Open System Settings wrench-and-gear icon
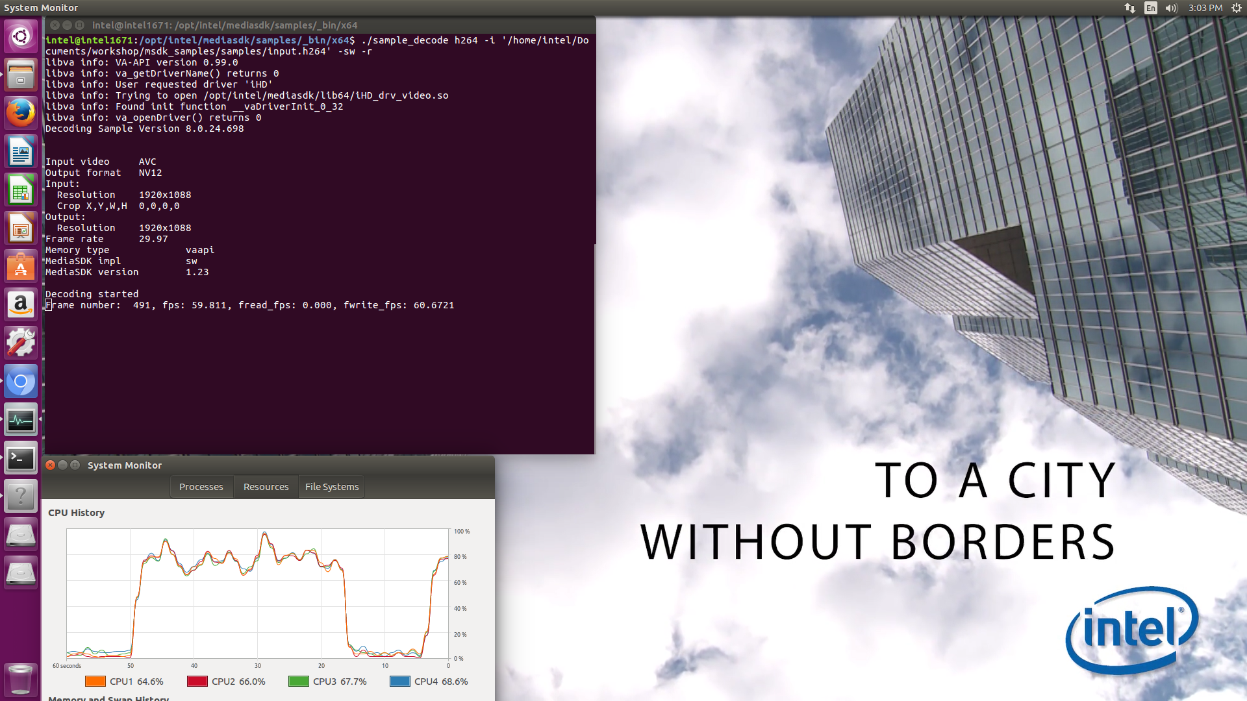The image size is (1247, 701). pyautogui.click(x=21, y=343)
